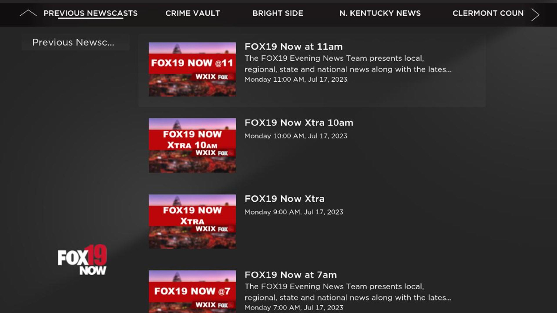Select the FOX19 NOW Xtra thumbnail image

pyautogui.click(x=192, y=221)
